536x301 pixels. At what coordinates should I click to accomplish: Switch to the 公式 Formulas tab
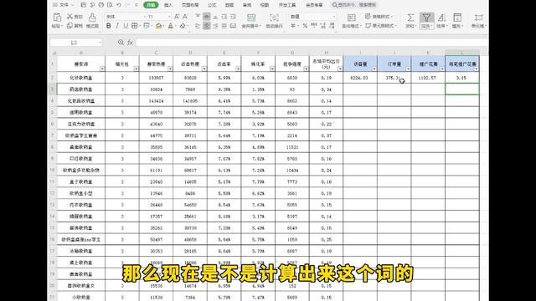(212, 5)
